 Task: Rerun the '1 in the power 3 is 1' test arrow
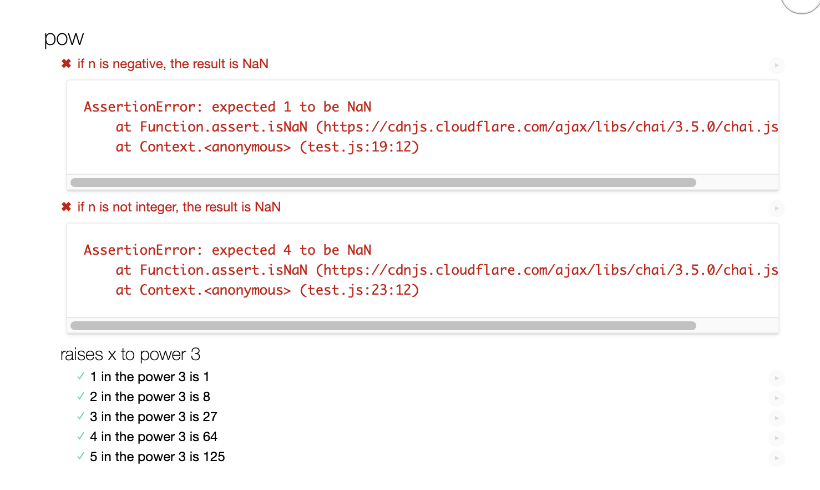pyautogui.click(x=777, y=378)
